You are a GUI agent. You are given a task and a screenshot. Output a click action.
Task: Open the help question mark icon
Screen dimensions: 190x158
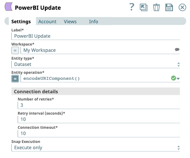click(x=132, y=7)
